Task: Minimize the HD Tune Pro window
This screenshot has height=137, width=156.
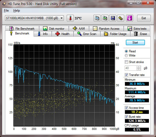Action: [131, 3]
